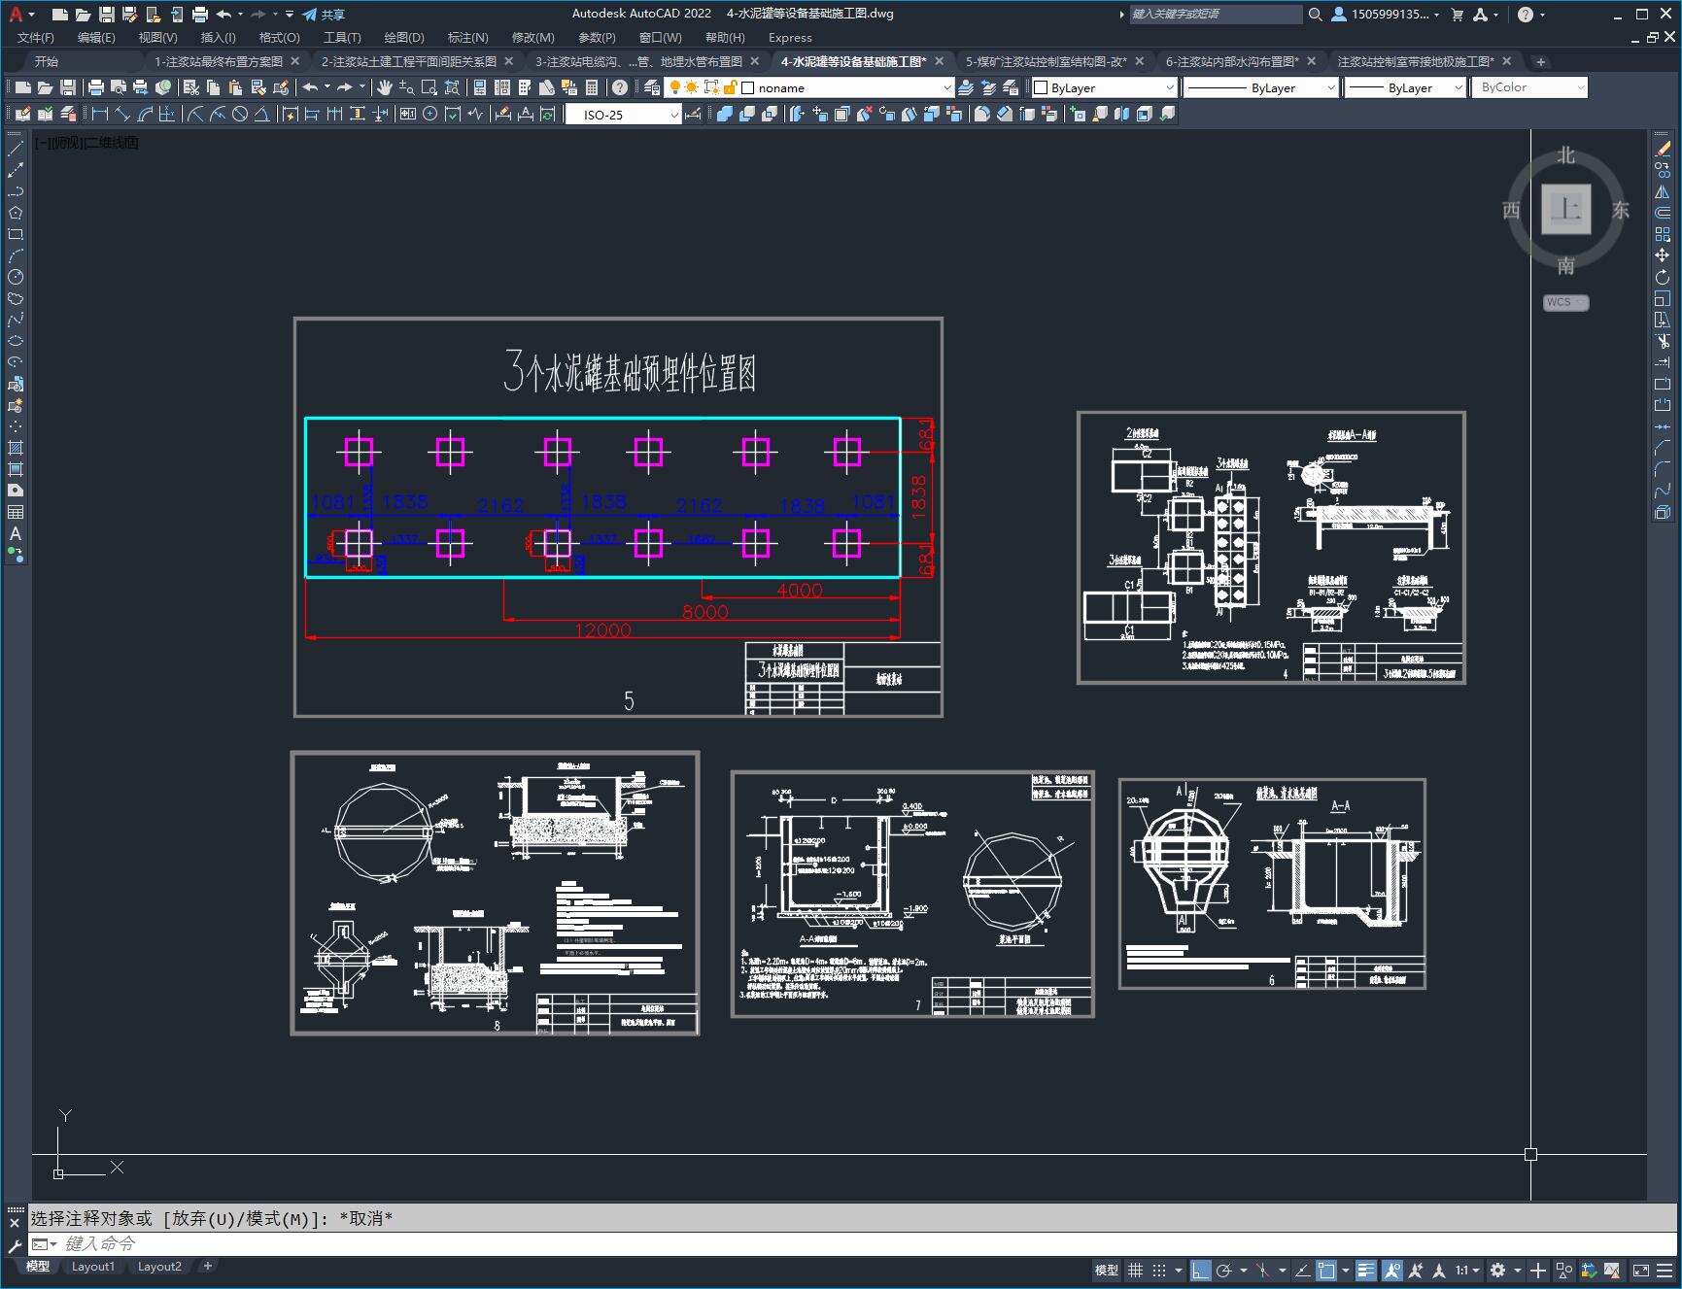1682x1289 pixels.
Task: Toggle polar tracking in status bar
Action: tap(1224, 1270)
